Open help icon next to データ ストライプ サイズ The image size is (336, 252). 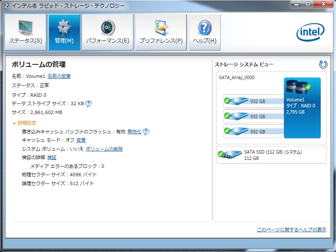(x=88, y=103)
